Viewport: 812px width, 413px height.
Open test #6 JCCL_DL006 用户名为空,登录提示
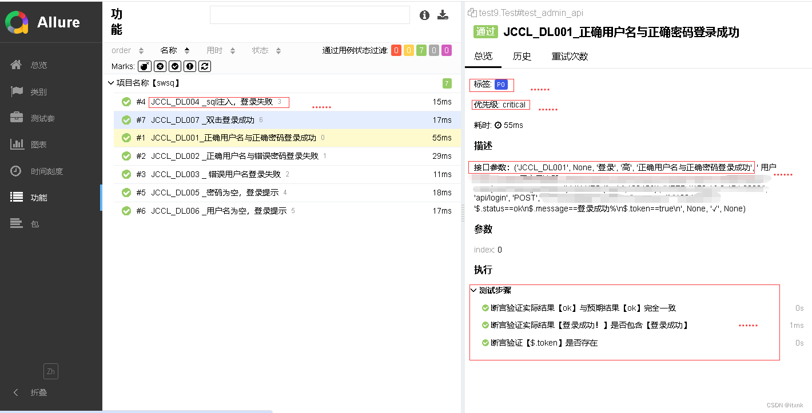click(x=287, y=211)
